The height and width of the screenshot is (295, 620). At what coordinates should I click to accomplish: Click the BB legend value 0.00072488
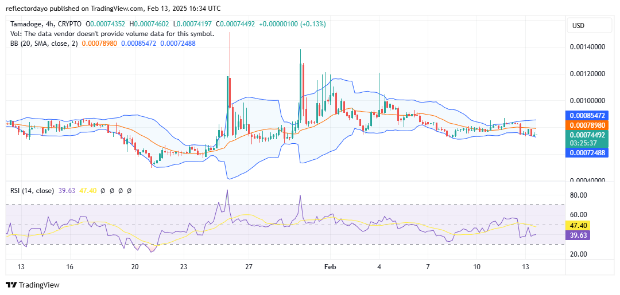[177, 44]
